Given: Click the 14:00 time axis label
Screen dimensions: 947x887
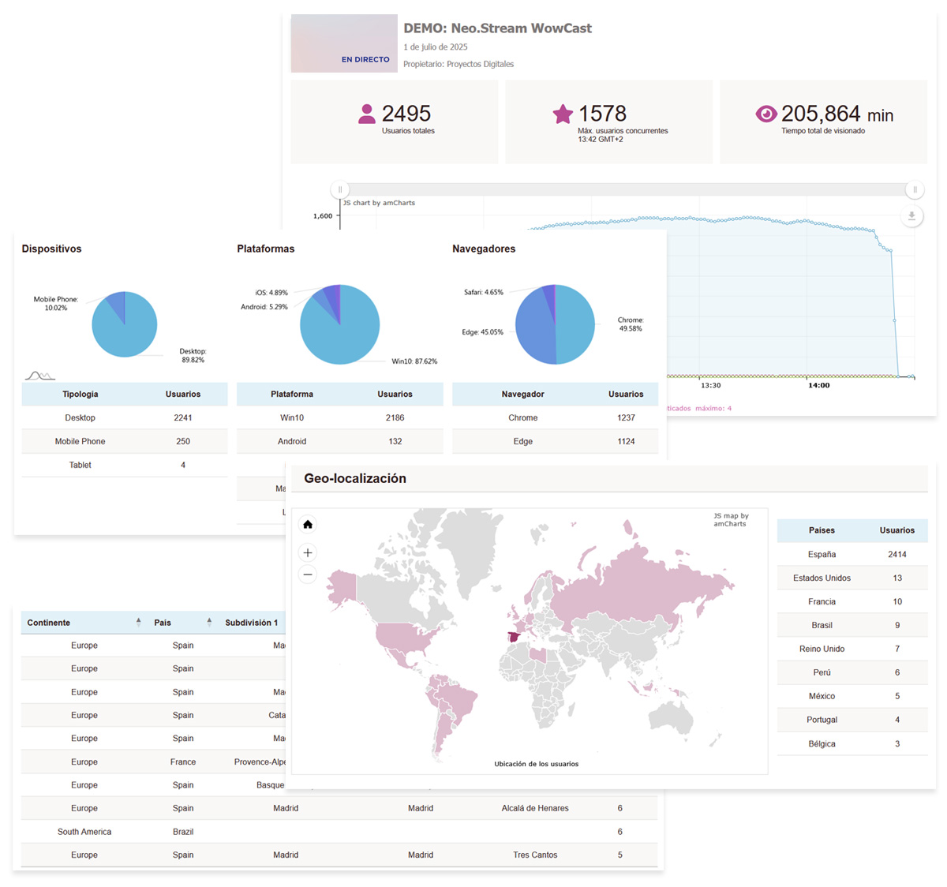Looking at the screenshot, I should tap(819, 385).
